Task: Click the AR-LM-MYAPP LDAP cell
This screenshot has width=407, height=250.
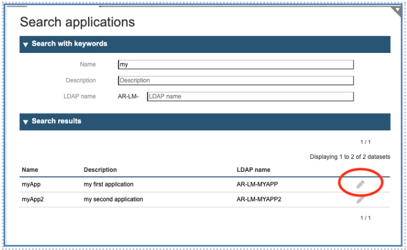Action: [x=257, y=184]
